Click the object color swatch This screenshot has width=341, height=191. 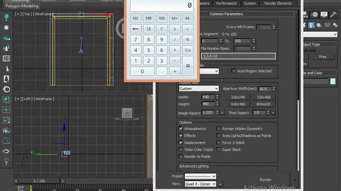(x=332, y=81)
